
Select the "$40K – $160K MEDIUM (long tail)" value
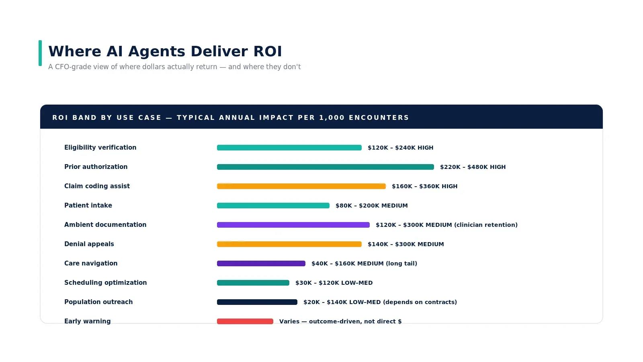click(x=365, y=263)
